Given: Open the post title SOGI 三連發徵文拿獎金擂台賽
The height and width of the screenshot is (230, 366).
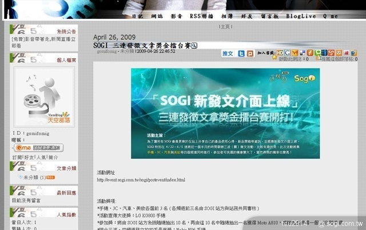Looking at the screenshot, I should [x=142, y=46].
